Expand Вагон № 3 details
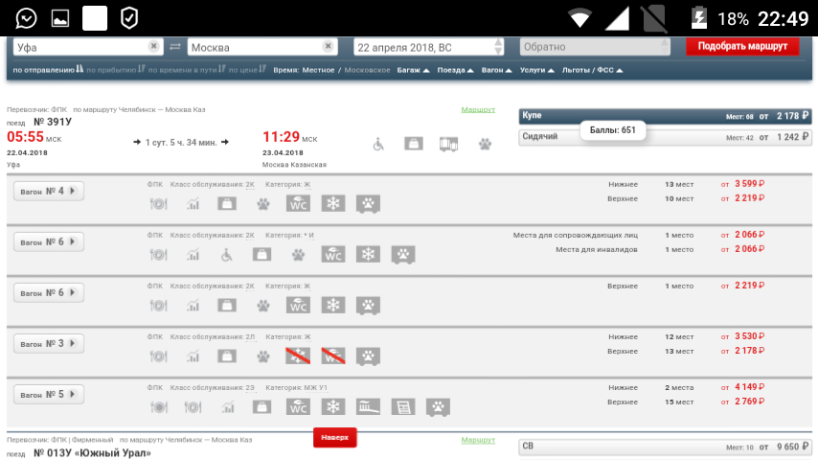 coord(49,343)
